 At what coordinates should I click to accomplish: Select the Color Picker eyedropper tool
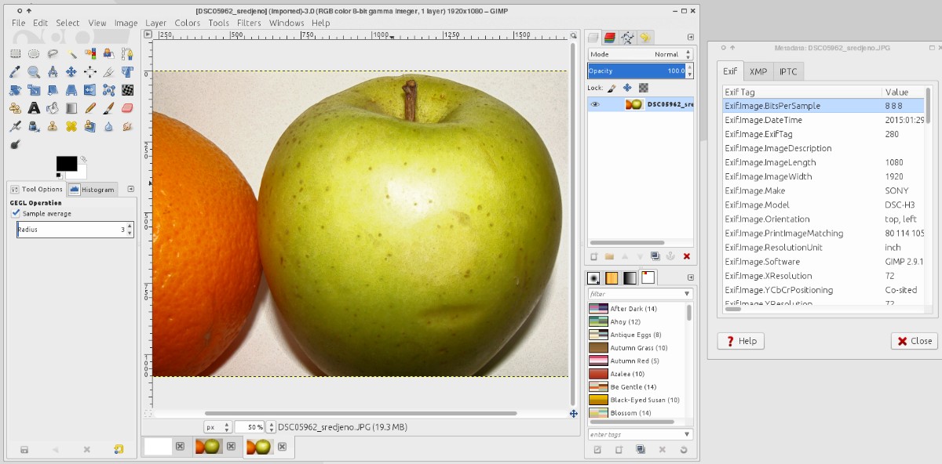click(15, 71)
